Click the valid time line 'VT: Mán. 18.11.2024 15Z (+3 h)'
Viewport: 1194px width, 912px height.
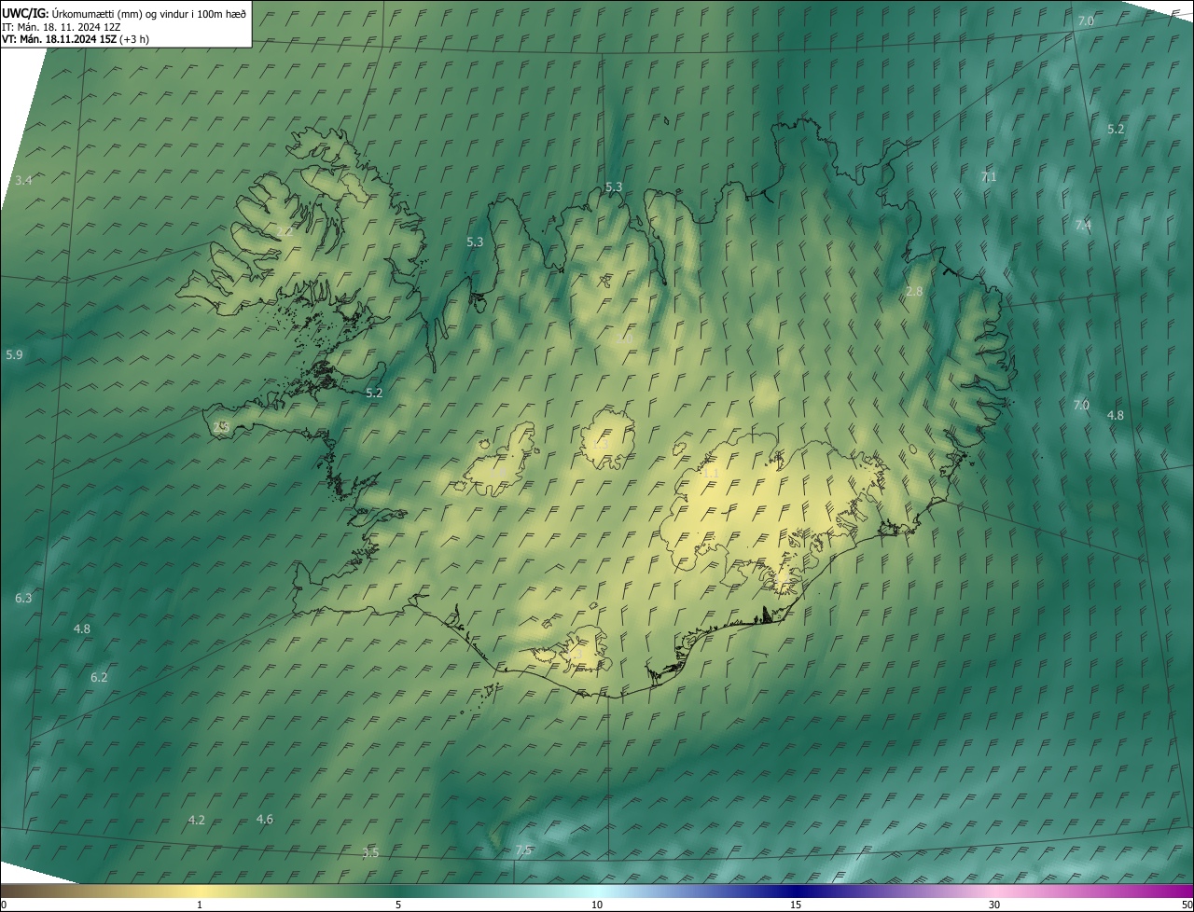coord(76,38)
